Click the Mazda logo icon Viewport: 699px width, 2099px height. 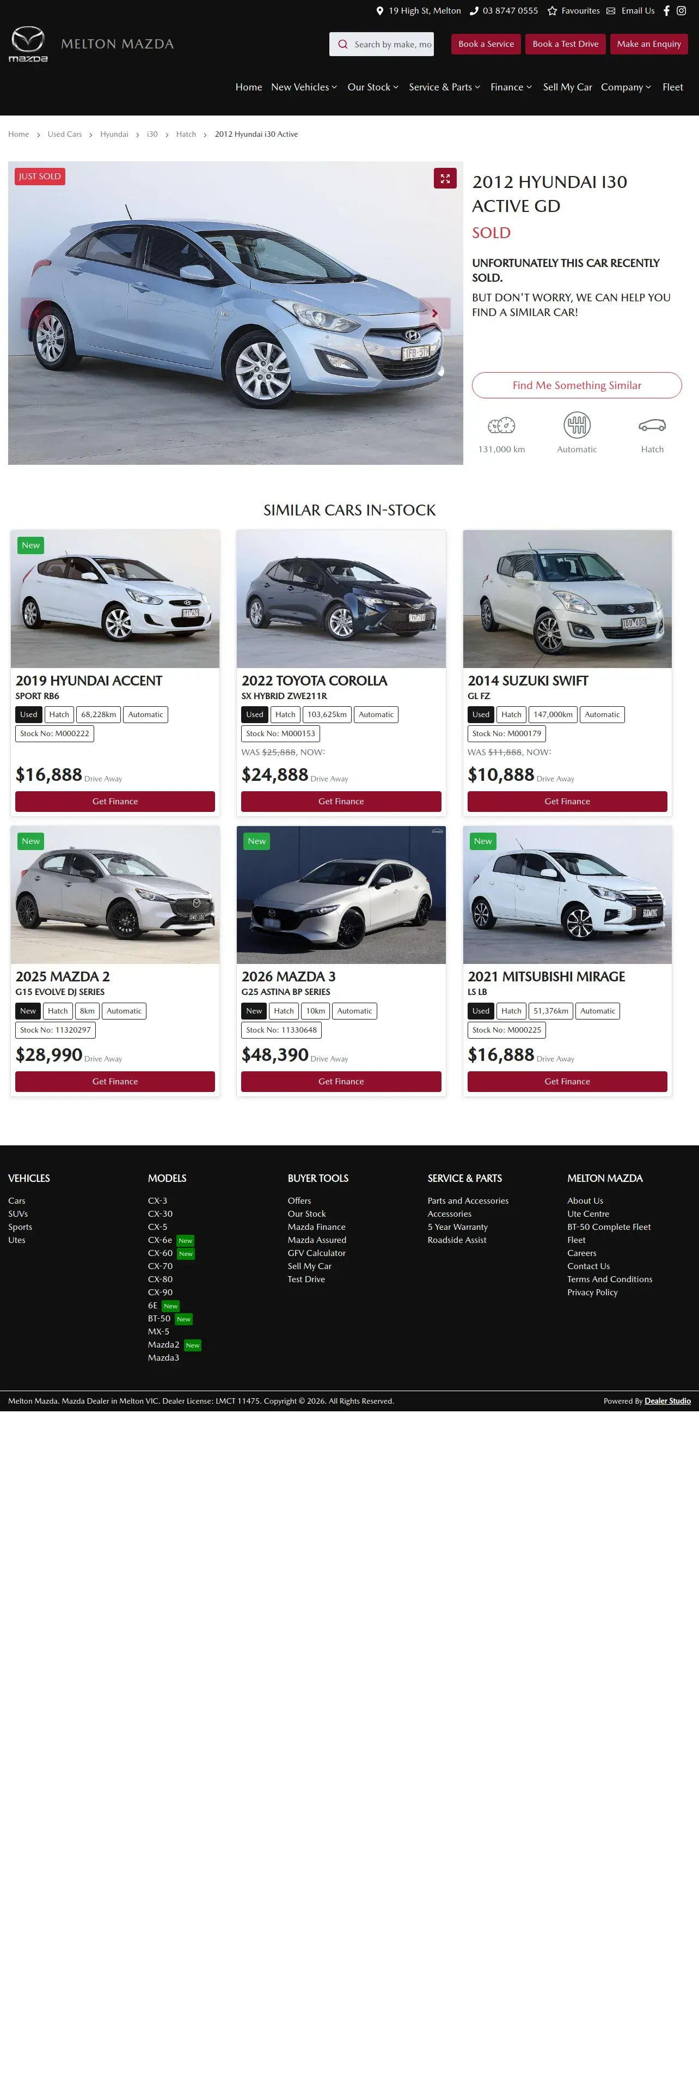[x=28, y=44]
